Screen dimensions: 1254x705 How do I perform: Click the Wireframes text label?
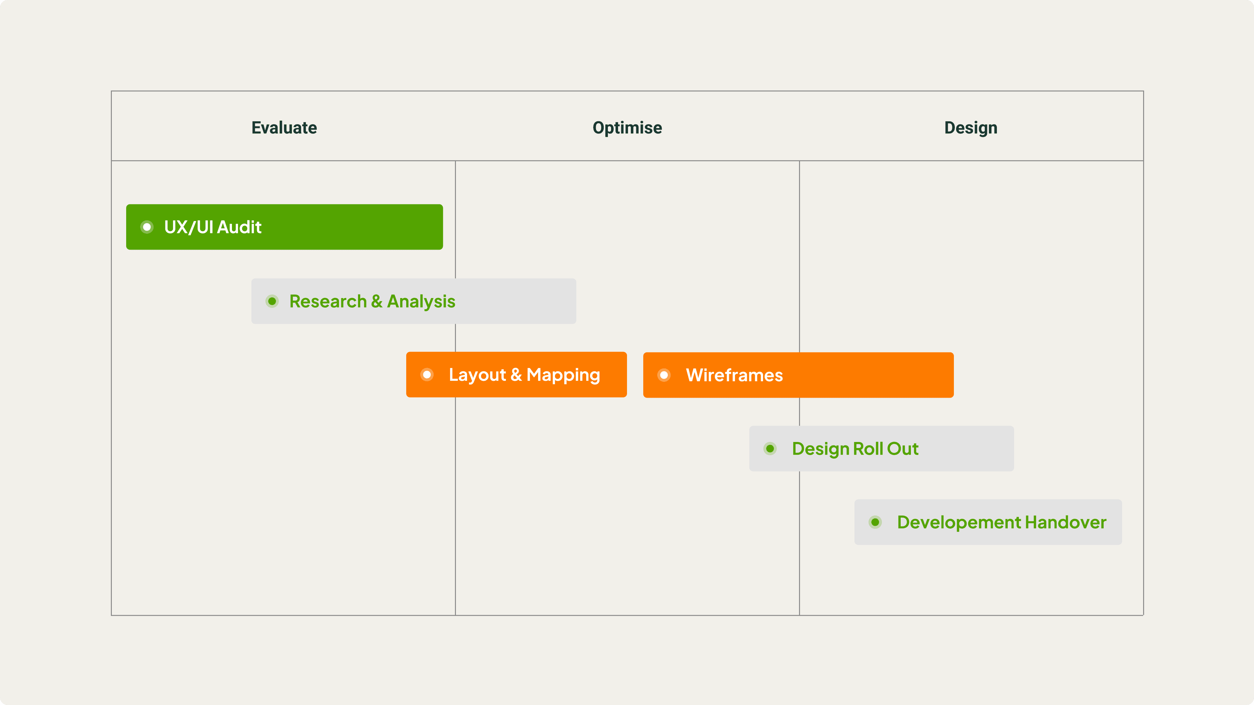pos(734,375)
